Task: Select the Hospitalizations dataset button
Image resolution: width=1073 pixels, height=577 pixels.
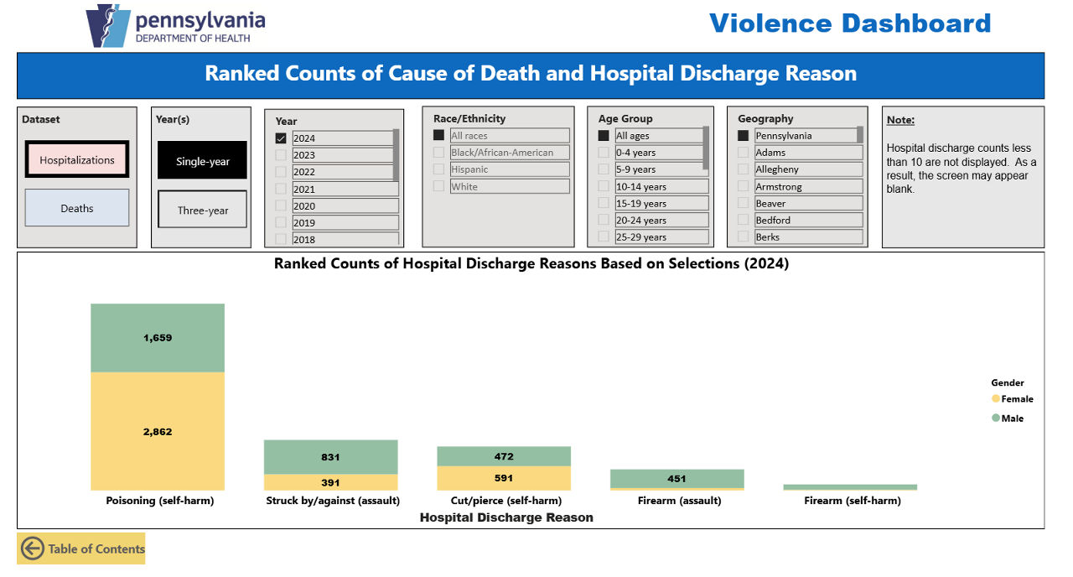Action: click(76, 159)
